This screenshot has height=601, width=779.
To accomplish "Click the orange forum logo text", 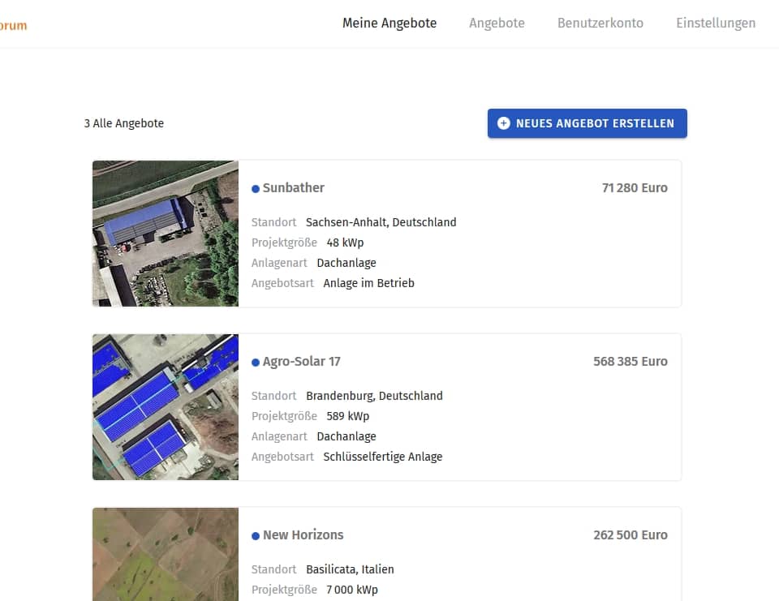I will pos(14,25).
